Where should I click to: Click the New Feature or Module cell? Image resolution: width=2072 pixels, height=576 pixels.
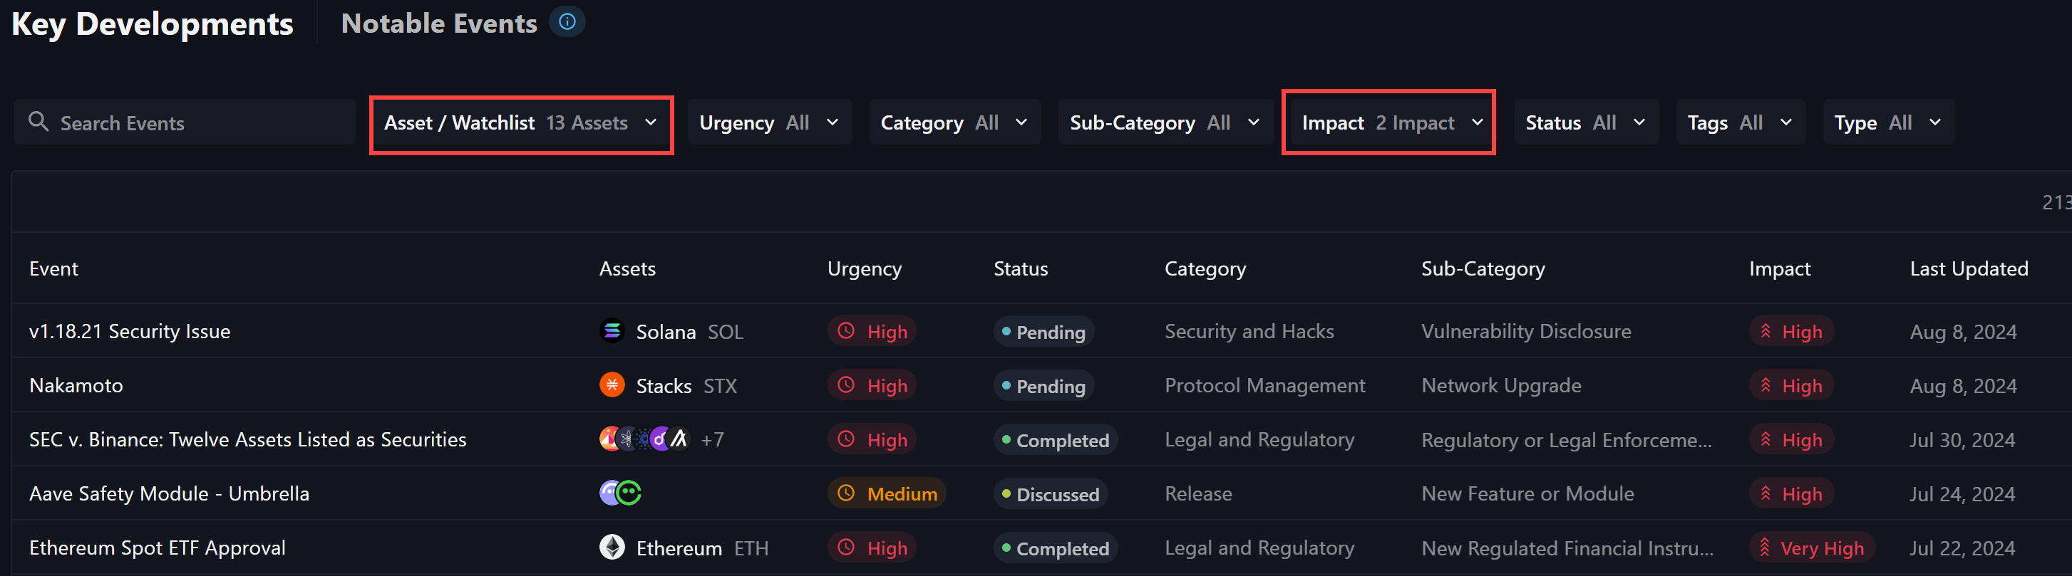click(1527, 493)
